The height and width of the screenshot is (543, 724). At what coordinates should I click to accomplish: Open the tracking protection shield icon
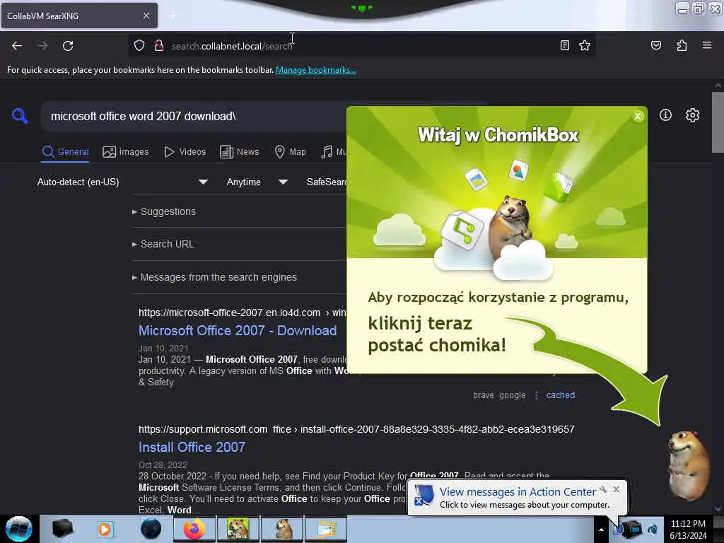click(139, 45)
